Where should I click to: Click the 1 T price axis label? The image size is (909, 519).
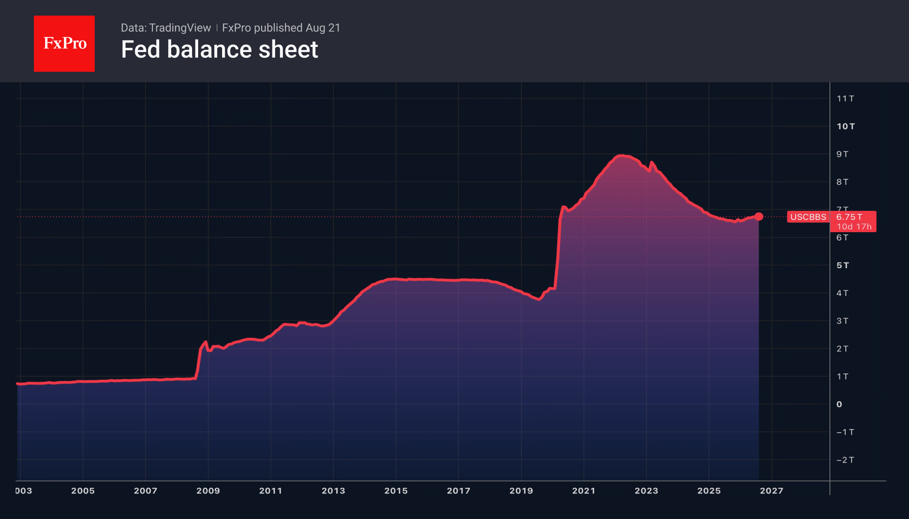(x=842, y=376)
